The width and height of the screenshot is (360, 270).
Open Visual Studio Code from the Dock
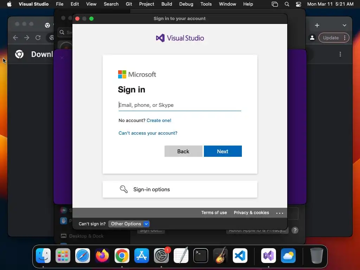tap(240, 256)
